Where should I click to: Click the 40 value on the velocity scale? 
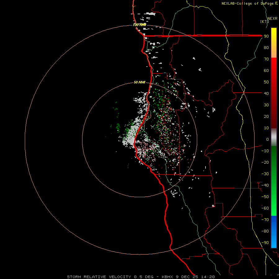coord(266,93)
